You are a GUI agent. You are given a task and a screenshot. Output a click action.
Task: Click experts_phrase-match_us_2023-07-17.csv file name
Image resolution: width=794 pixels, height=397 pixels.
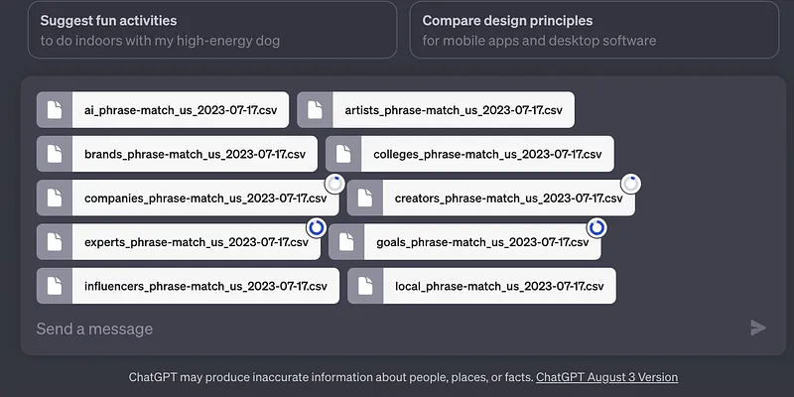tap(197, 242)
